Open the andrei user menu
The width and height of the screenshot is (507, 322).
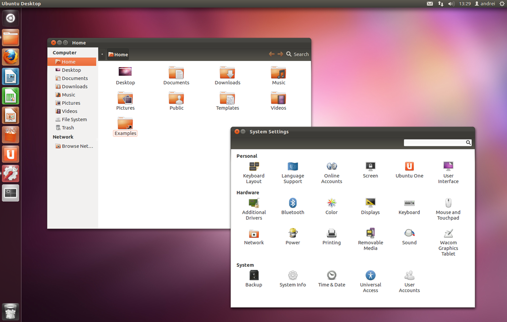coord(485,3)
